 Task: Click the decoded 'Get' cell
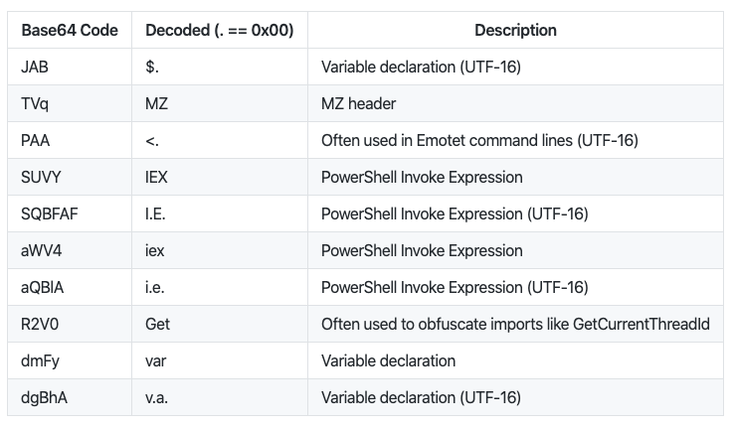coord(157,325)
